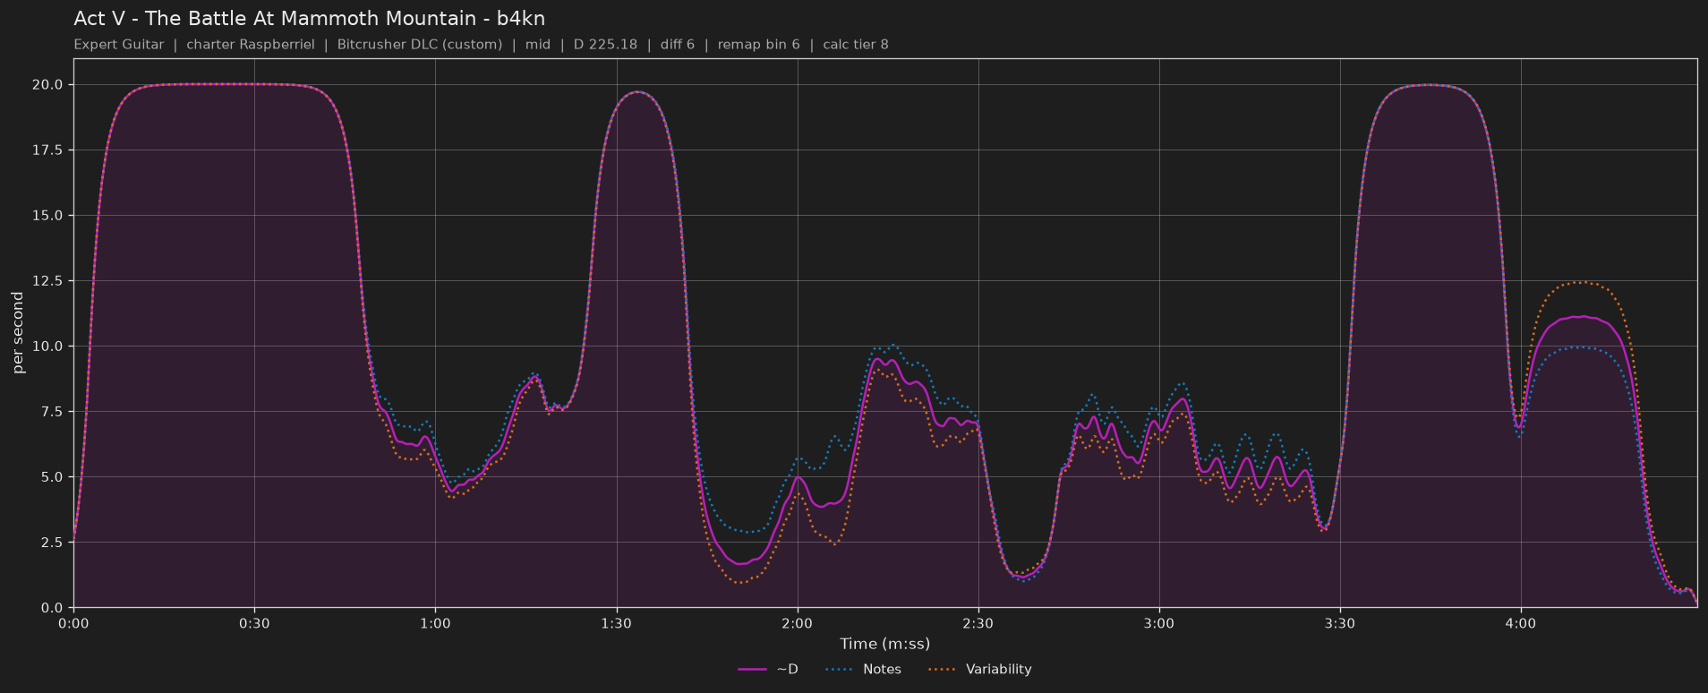Click the 17.5 y-axis tick label
1708x693 pixels.
click(47, 150)
